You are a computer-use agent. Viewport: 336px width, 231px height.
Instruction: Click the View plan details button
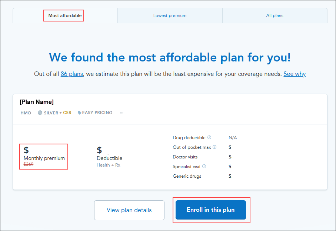click(x=129, y=210)
